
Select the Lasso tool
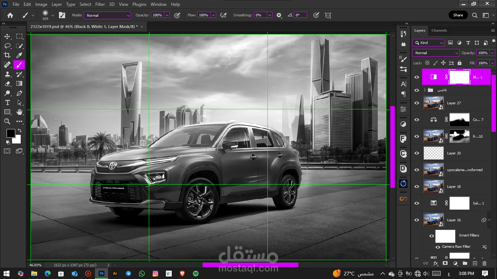coord(7,46)
